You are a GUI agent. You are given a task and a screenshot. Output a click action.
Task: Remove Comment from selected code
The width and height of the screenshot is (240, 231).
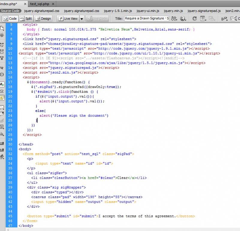click(2, 114)
